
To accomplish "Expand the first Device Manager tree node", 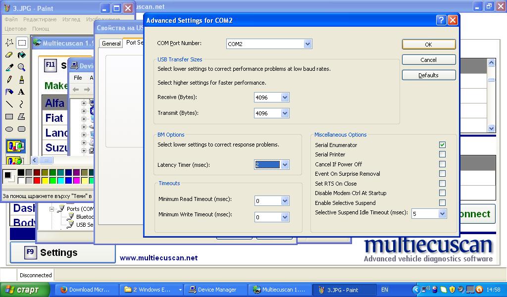I will point(84,103).
